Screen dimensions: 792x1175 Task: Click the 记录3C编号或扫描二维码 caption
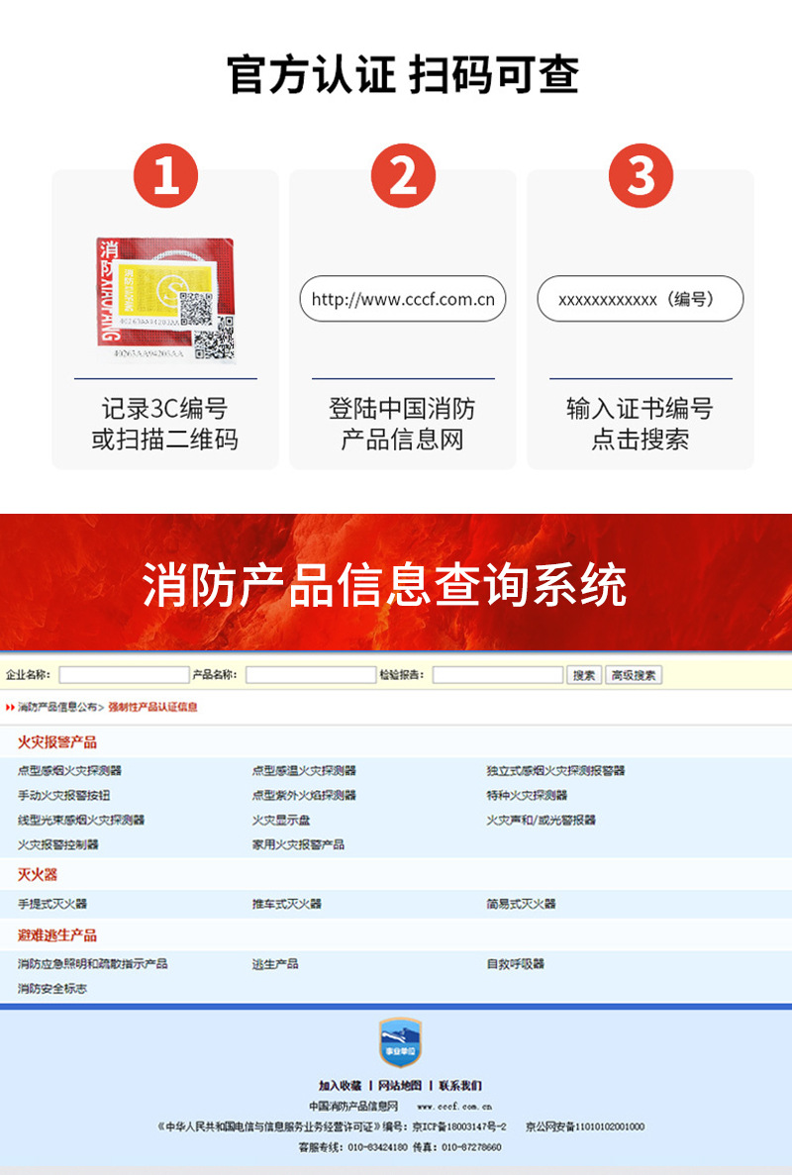[165, 424]
